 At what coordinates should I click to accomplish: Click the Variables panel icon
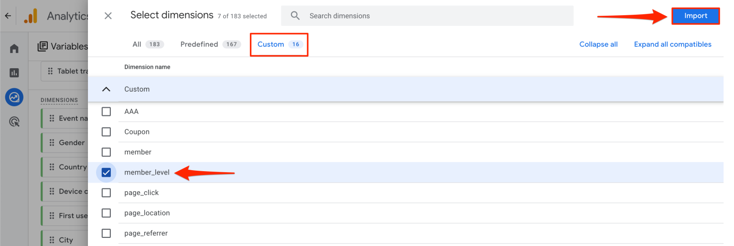43,46
